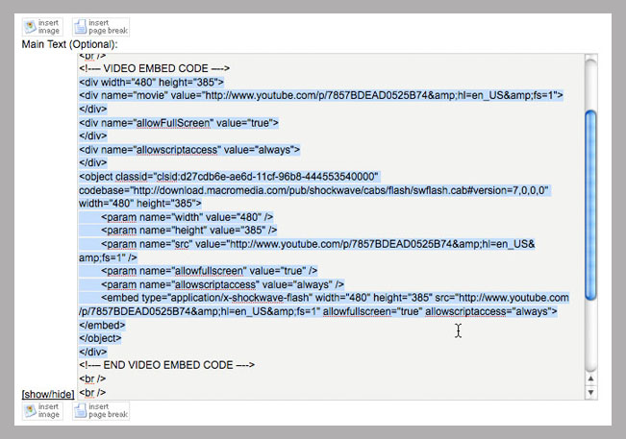Click the blue scrollbar thumb in the text area
626x439 pixels.
pyautogui.click(x=590, y=202)
